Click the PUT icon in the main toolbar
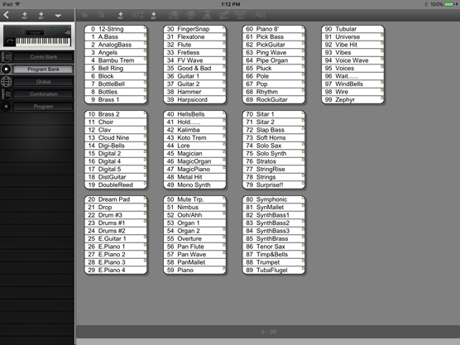 [121, 15]
